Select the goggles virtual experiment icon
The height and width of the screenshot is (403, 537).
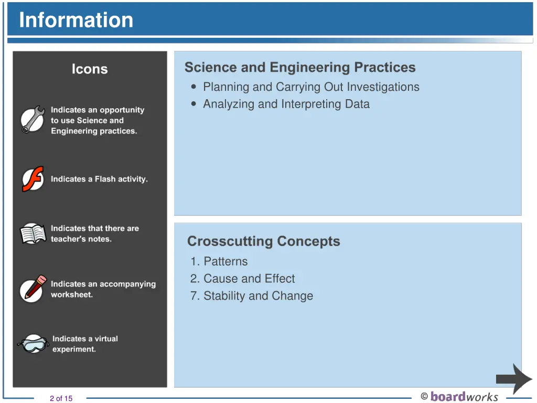(33, 344)
